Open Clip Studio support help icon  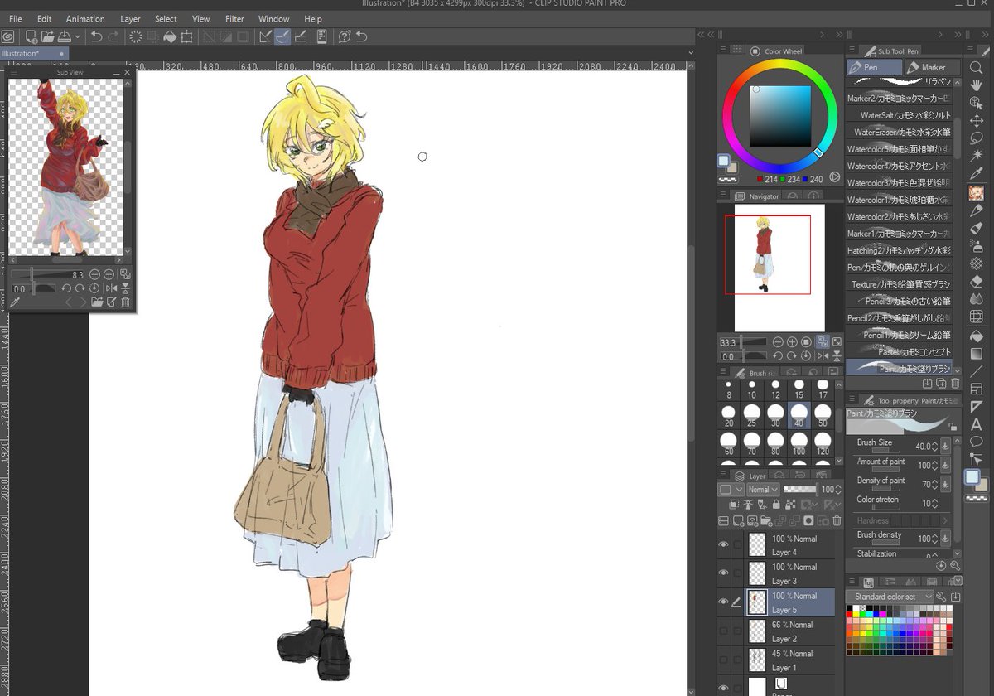(x=345, y=36)
